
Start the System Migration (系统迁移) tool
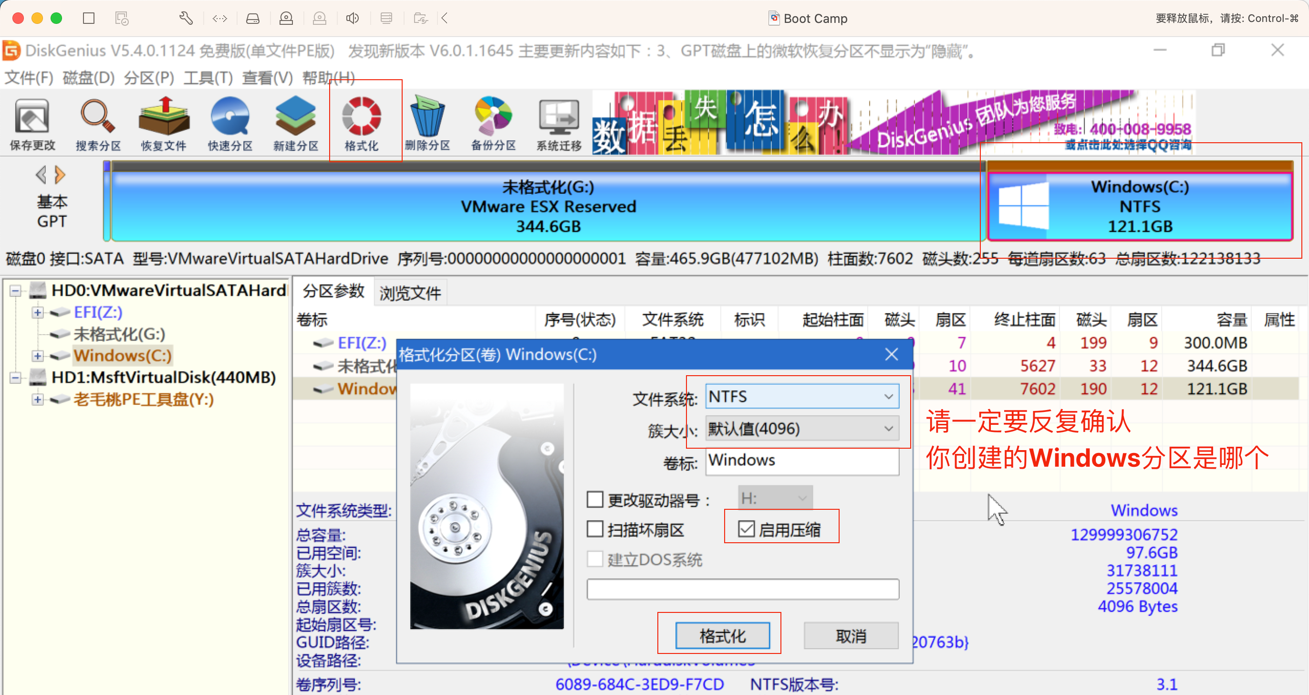(x=559, y=124)
